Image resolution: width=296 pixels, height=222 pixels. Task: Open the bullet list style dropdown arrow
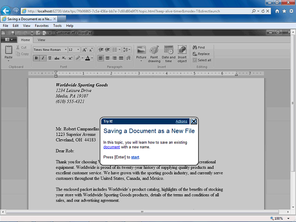pos(119,50)
